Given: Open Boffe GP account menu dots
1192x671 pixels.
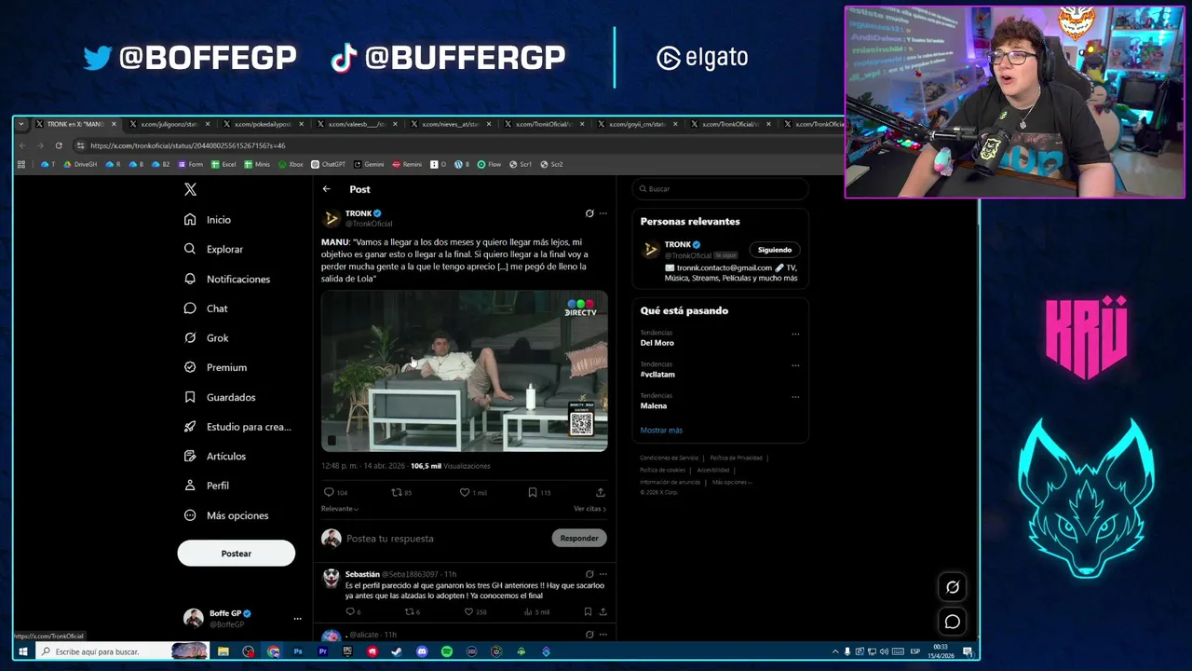Looking at the screenshot, I should click(x=297, y=619).
